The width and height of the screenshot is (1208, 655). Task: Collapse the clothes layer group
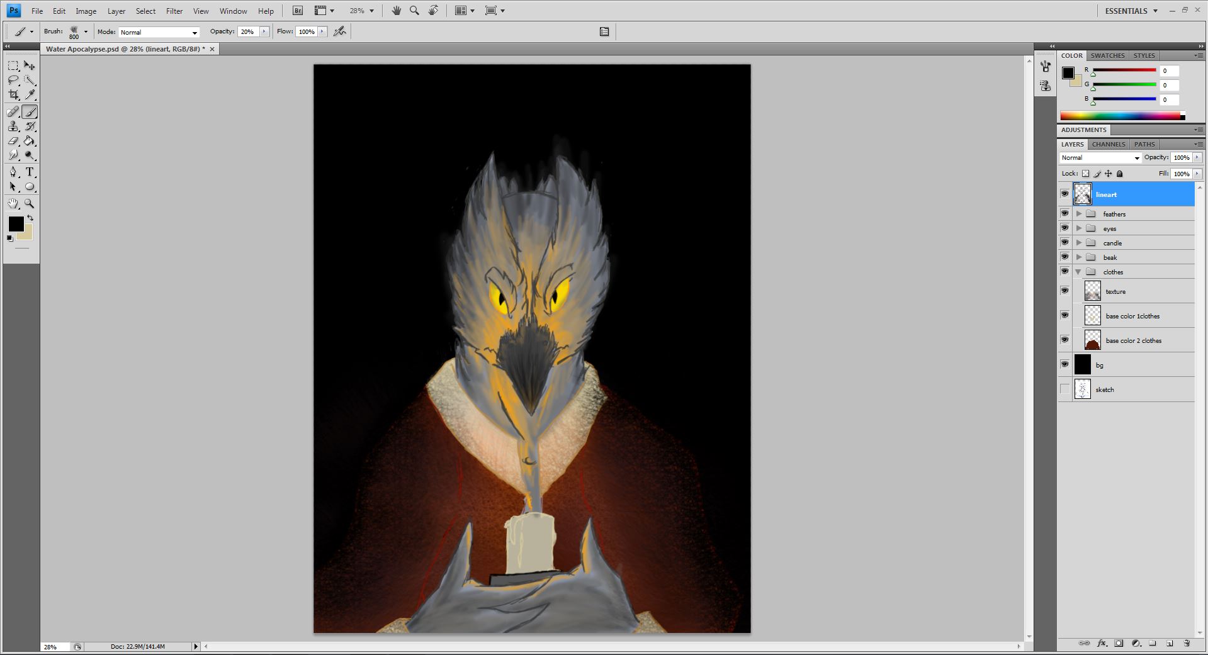[x=1079, y=272]
